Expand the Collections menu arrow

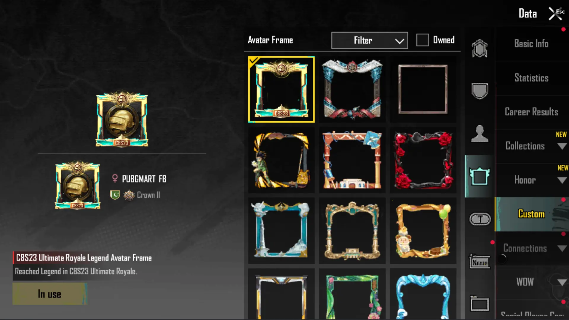(562, 146)
